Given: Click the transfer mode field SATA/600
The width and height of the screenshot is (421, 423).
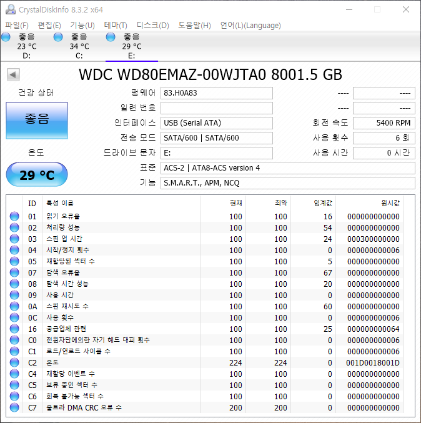Looking at the screenshot, I should pos(217,138).
